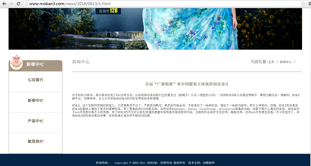311x166 pixels.
Task: Click the article title 首届“广德精准”杯
Action: tap(187, 84)
